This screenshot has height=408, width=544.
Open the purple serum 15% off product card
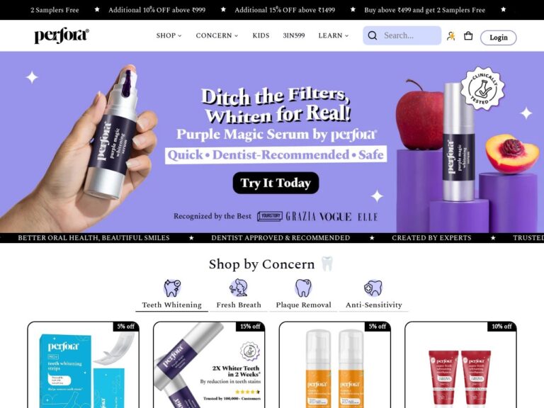click(209, 365)
